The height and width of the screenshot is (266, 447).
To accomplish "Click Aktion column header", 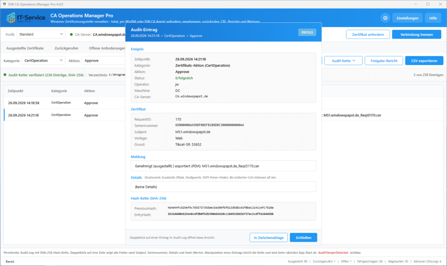I will pos(89,91).
